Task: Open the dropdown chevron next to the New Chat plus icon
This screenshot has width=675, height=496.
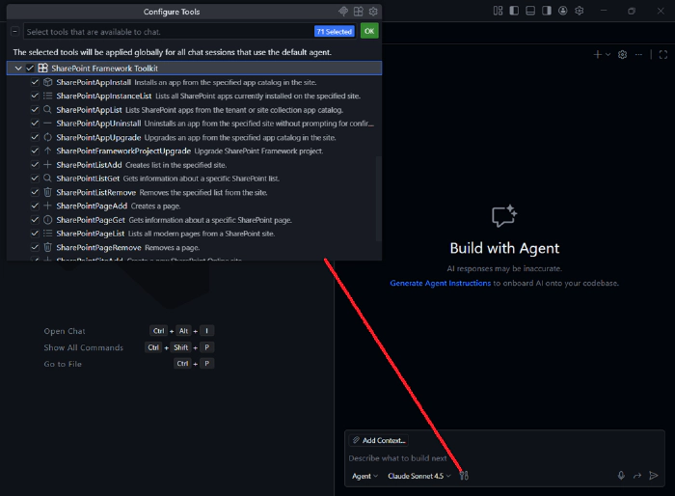Action: 607,54
